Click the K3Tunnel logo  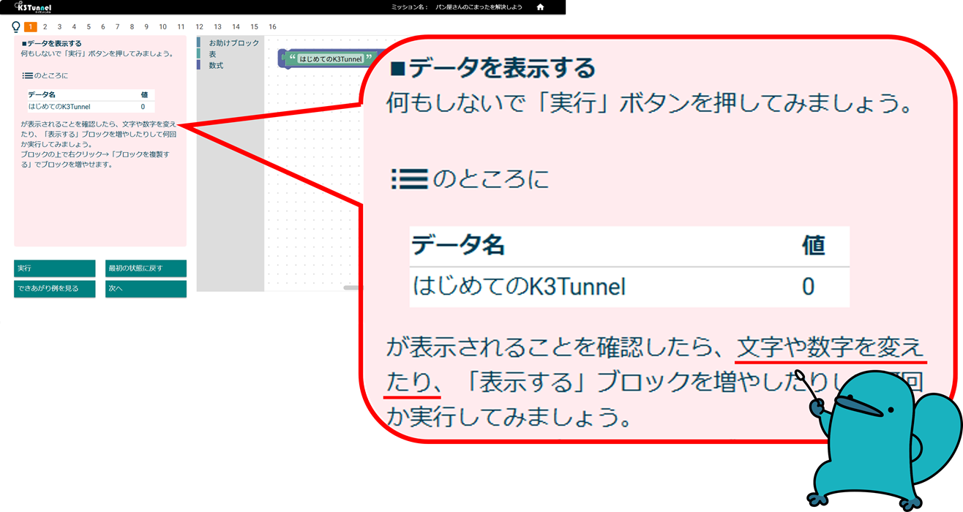point(33,7)
